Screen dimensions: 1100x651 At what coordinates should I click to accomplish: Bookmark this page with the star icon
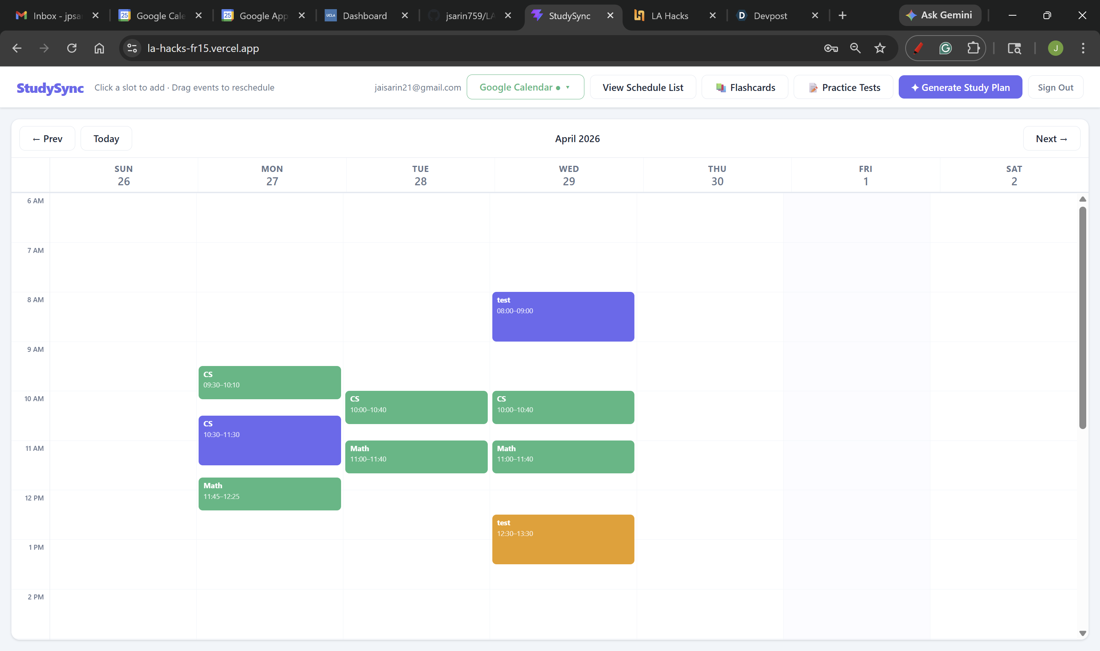[x=880, y=48]
